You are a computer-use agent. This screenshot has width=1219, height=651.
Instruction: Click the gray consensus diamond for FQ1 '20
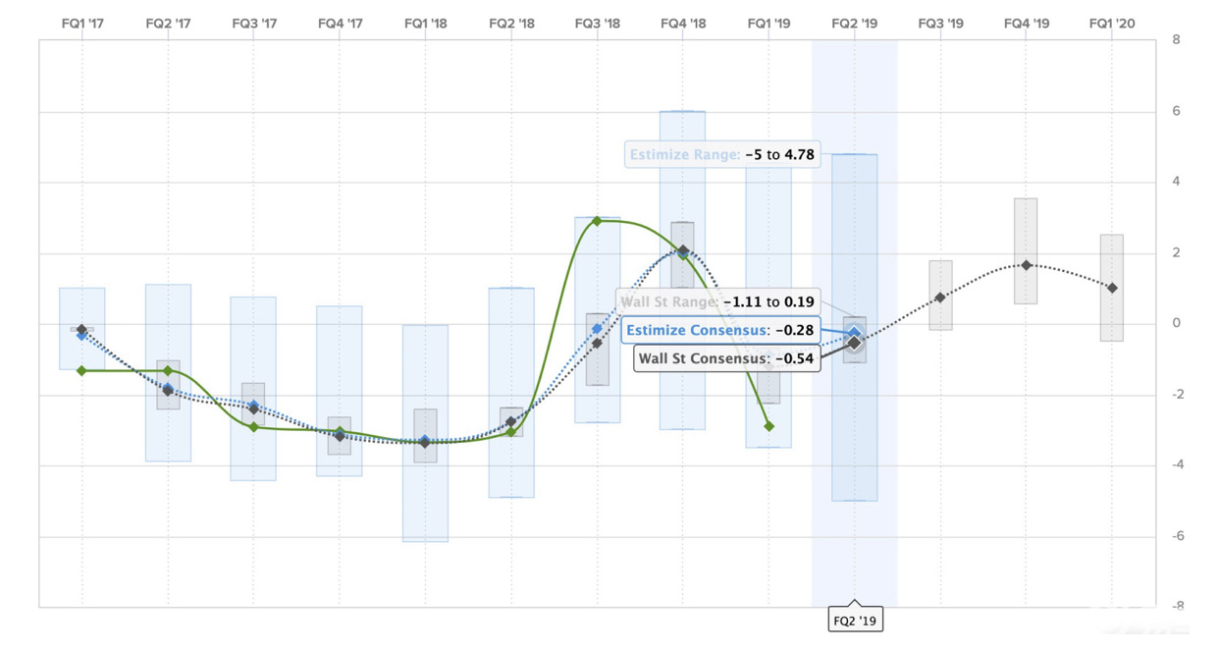(x=1112, y=288)
